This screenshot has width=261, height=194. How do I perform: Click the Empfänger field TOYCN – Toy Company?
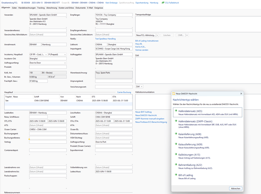[114, 15]
